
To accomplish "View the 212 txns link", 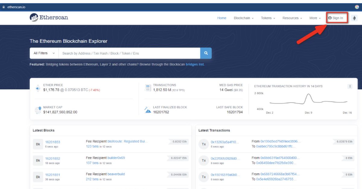I will coord(92,179).
